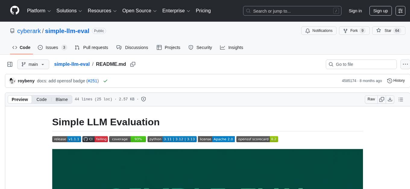Expand the Open Source menu
410x189 pixels.
pyautogui.click(x=139, y=11)
